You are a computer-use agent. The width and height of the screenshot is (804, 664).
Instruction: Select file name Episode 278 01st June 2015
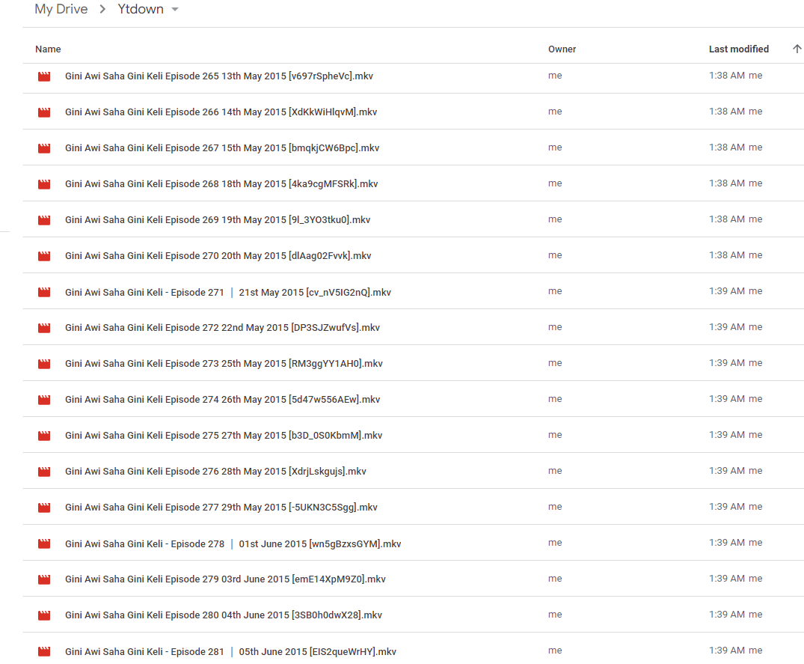[233, 543]
